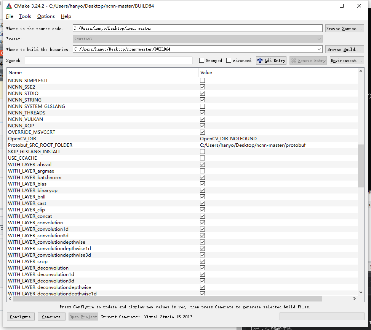Toggle the Advanced checkbox
371x330 pixels.
tap(229, 60)
